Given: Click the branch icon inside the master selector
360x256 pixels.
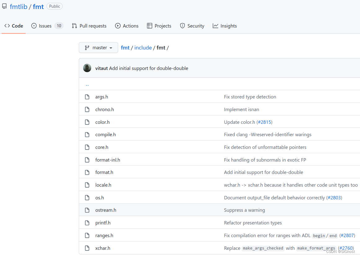Looking at the screenshot, I should pos(88,47).
